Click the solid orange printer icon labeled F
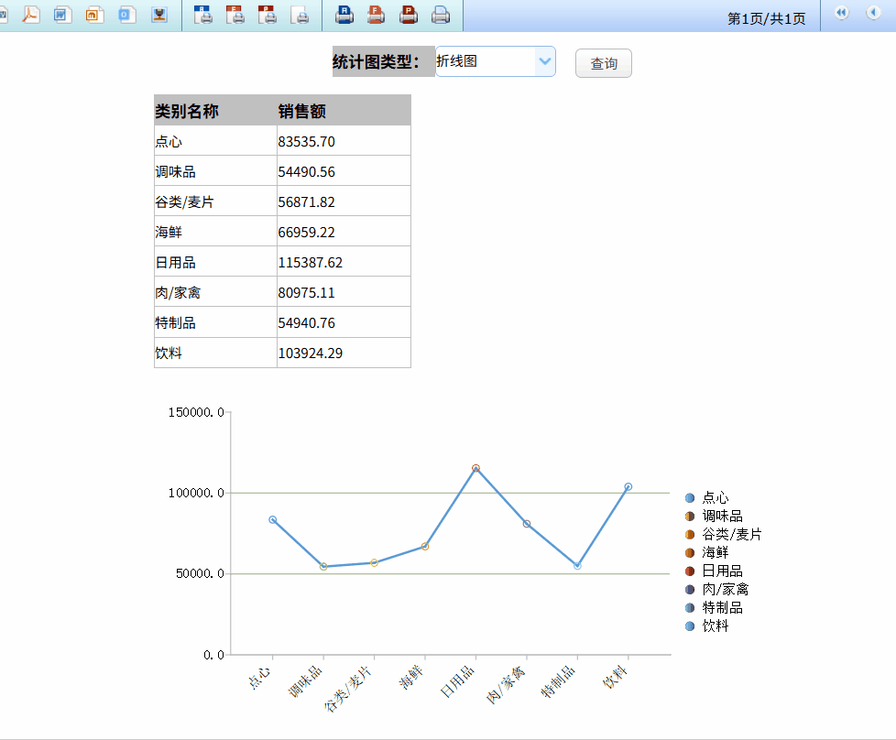Viewport: 896px width, 740px height. coord(376,15)
